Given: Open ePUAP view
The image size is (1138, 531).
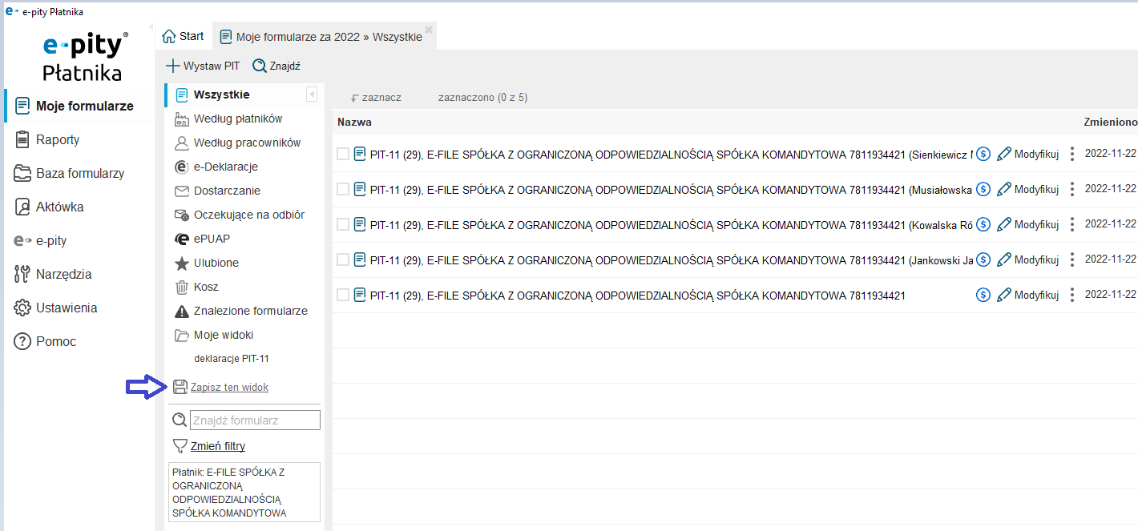Looking at the screenshot, I should coord(202,239).
